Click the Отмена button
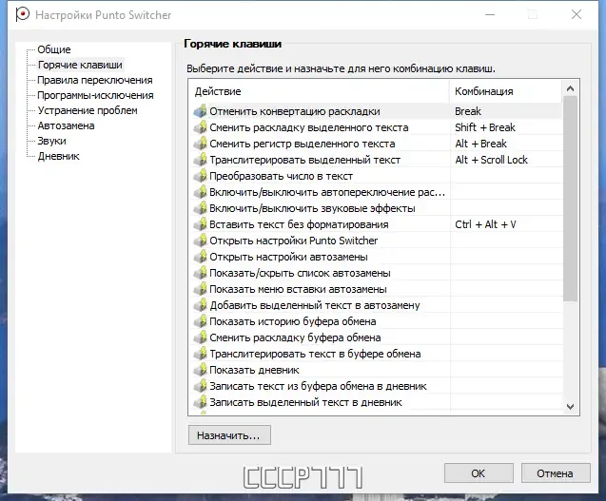The height and width of the screenshot is (501, 606). tap(556, 473)
